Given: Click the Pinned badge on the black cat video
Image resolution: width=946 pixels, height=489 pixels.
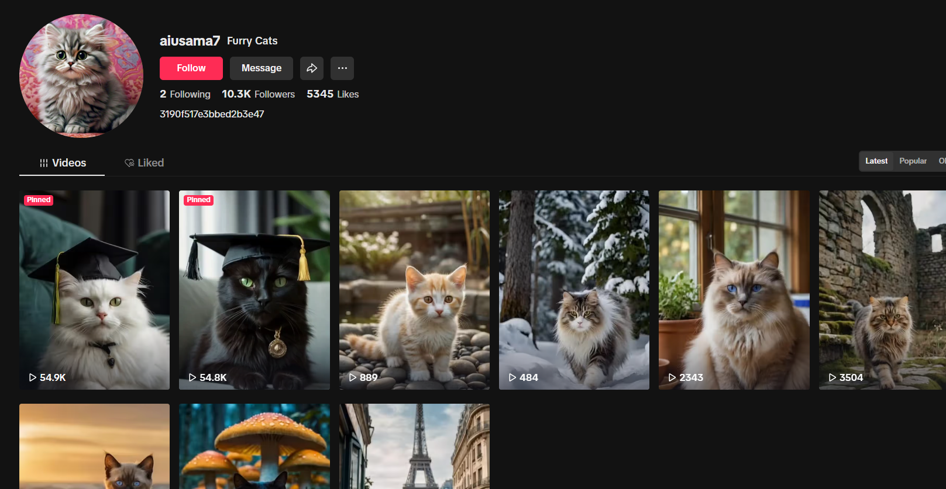Looking at the screenshot, I should coord(198,200).
